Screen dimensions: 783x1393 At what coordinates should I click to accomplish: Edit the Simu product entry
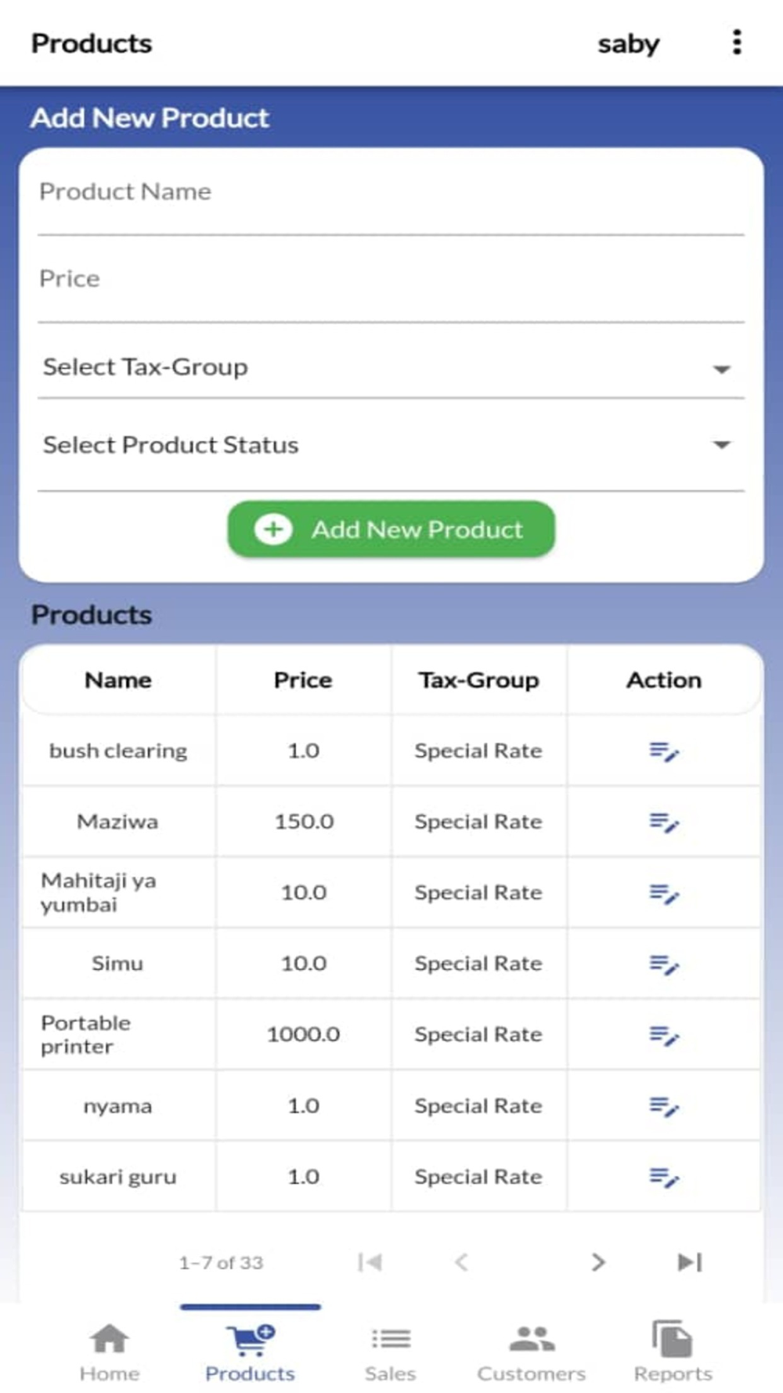[x=663, y=964]
